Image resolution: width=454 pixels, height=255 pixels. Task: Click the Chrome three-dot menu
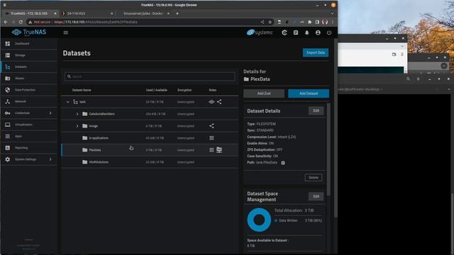click(333, 22)
